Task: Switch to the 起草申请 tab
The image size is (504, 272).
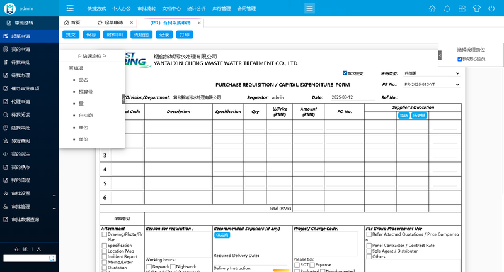Action: [x=111, y=23]
